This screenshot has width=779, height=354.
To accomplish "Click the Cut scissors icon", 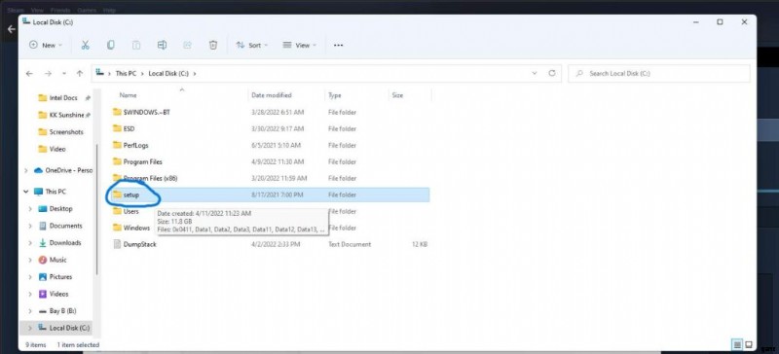I will (x=85, y=45).
